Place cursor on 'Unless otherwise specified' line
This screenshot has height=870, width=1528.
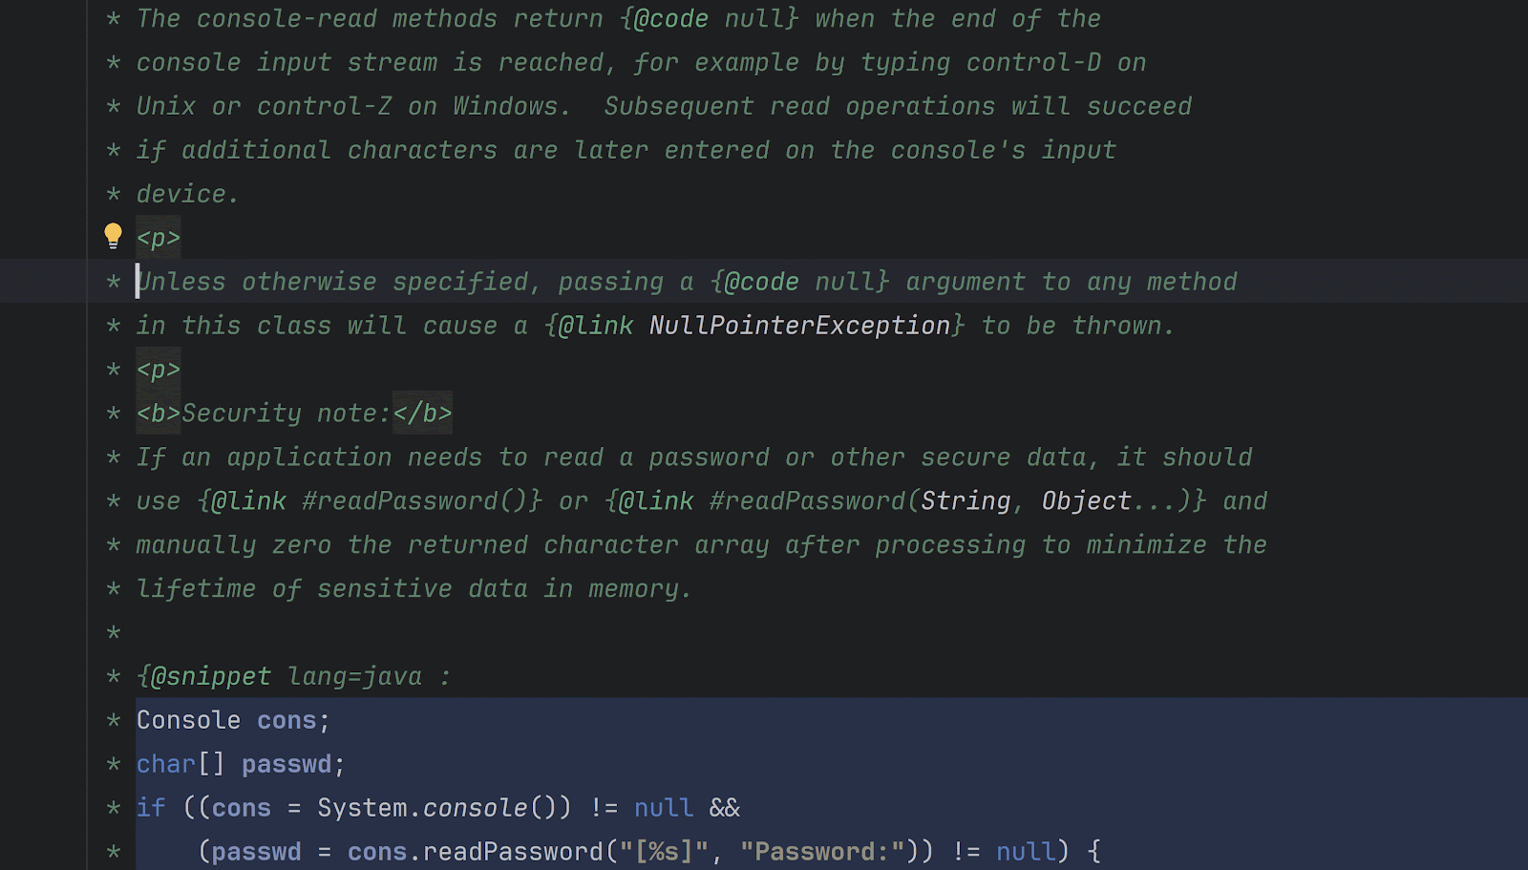point(687,282)
